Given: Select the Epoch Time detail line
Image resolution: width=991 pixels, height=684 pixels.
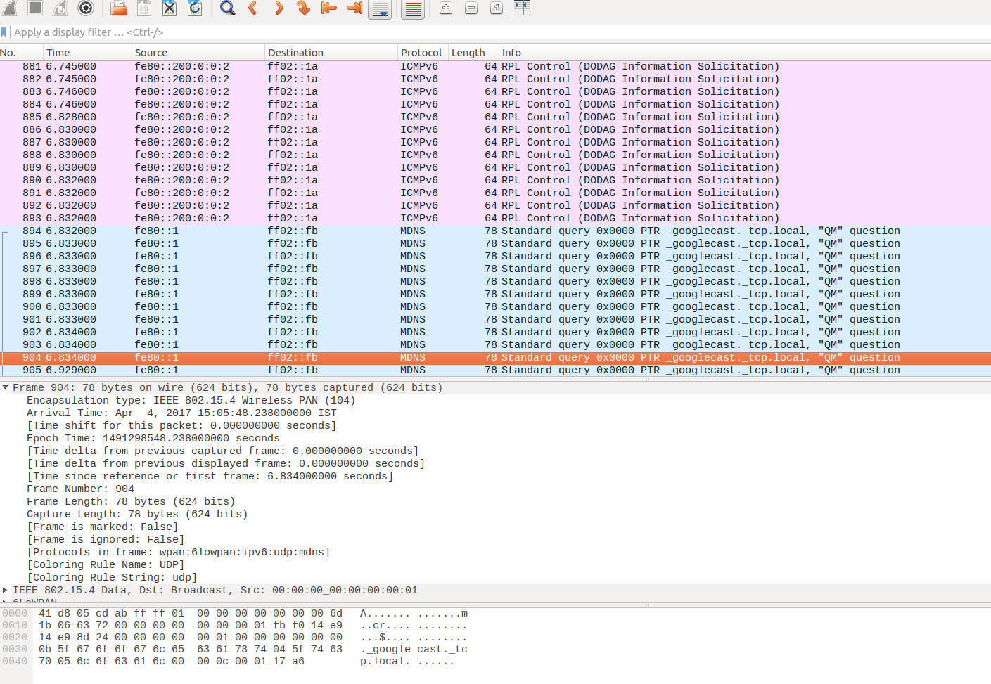Looking at the screenshot, I should coord(153,439).
